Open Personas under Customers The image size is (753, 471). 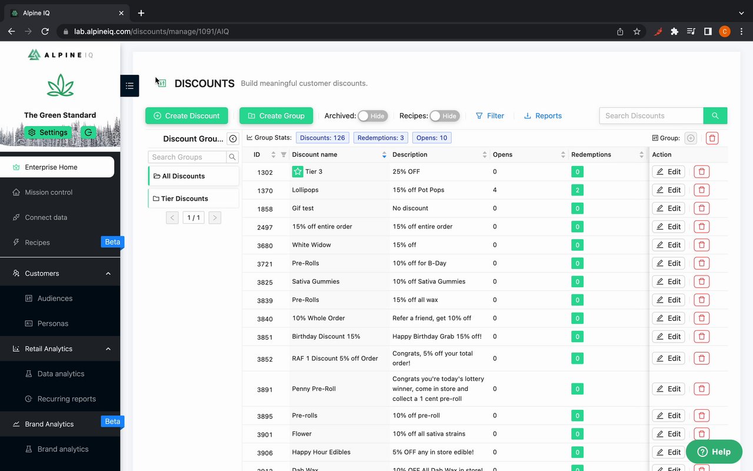point(53,324)
